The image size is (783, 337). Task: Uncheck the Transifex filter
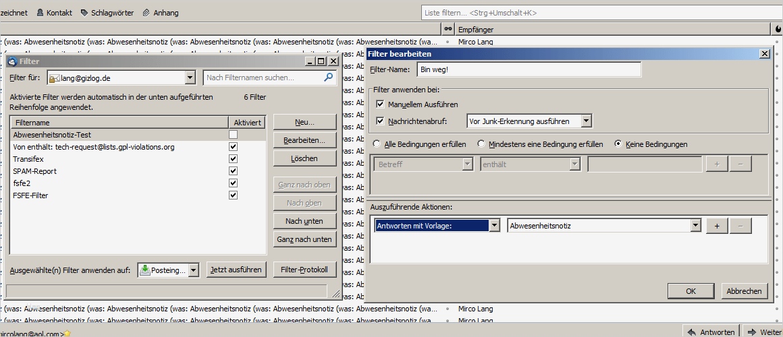(233, 158)
